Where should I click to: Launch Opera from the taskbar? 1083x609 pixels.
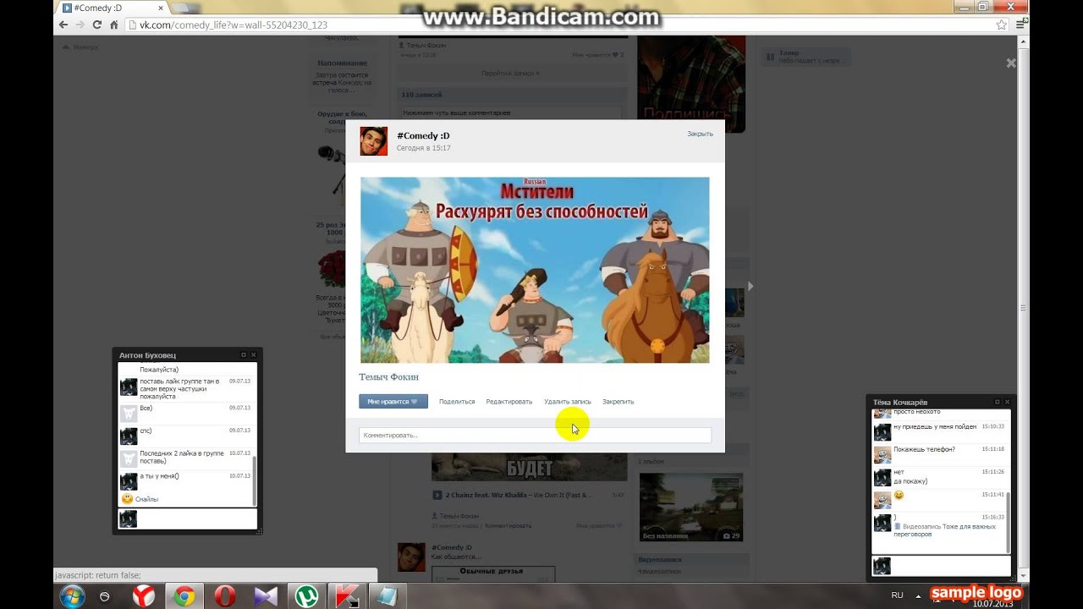(224, 596)
